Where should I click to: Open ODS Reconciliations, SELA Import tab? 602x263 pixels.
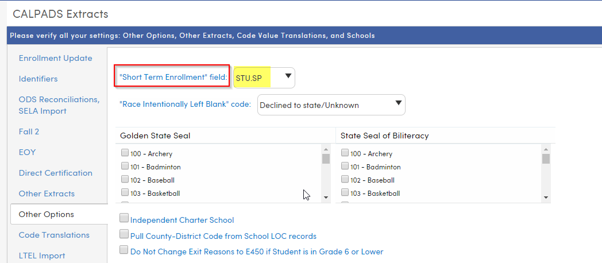pos(59,105)
